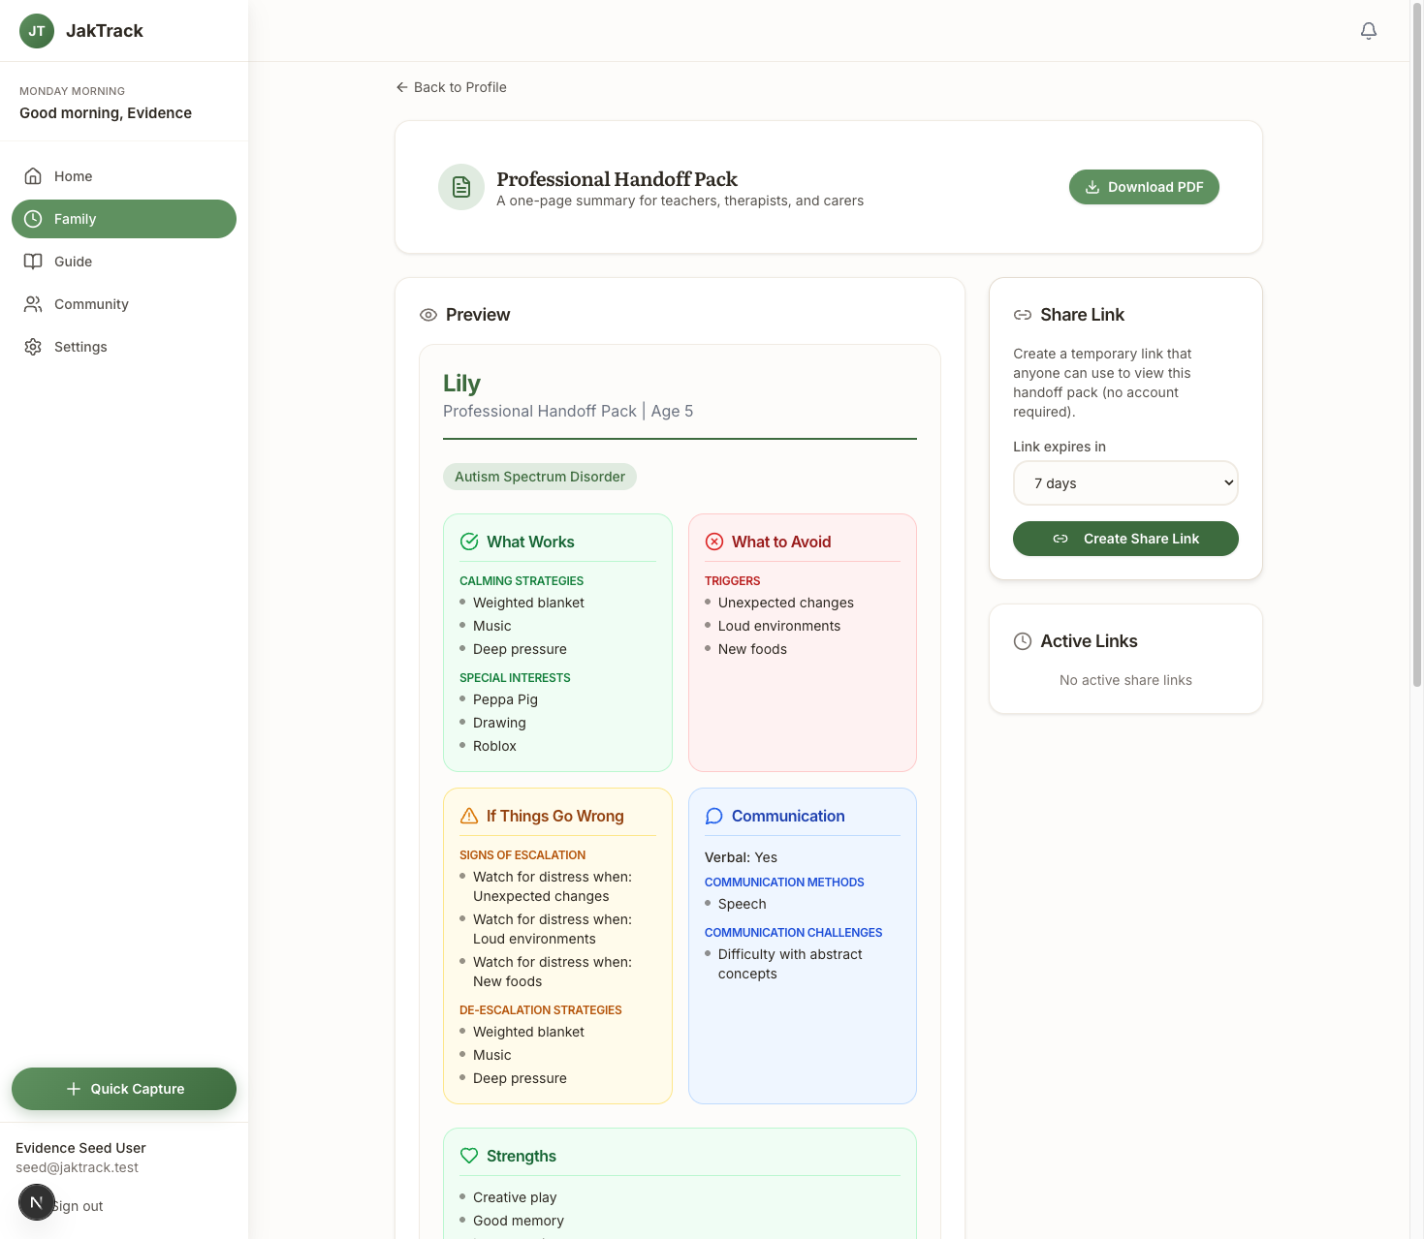Click the chain-link icon beside Share Link heading

point(1022,315)
